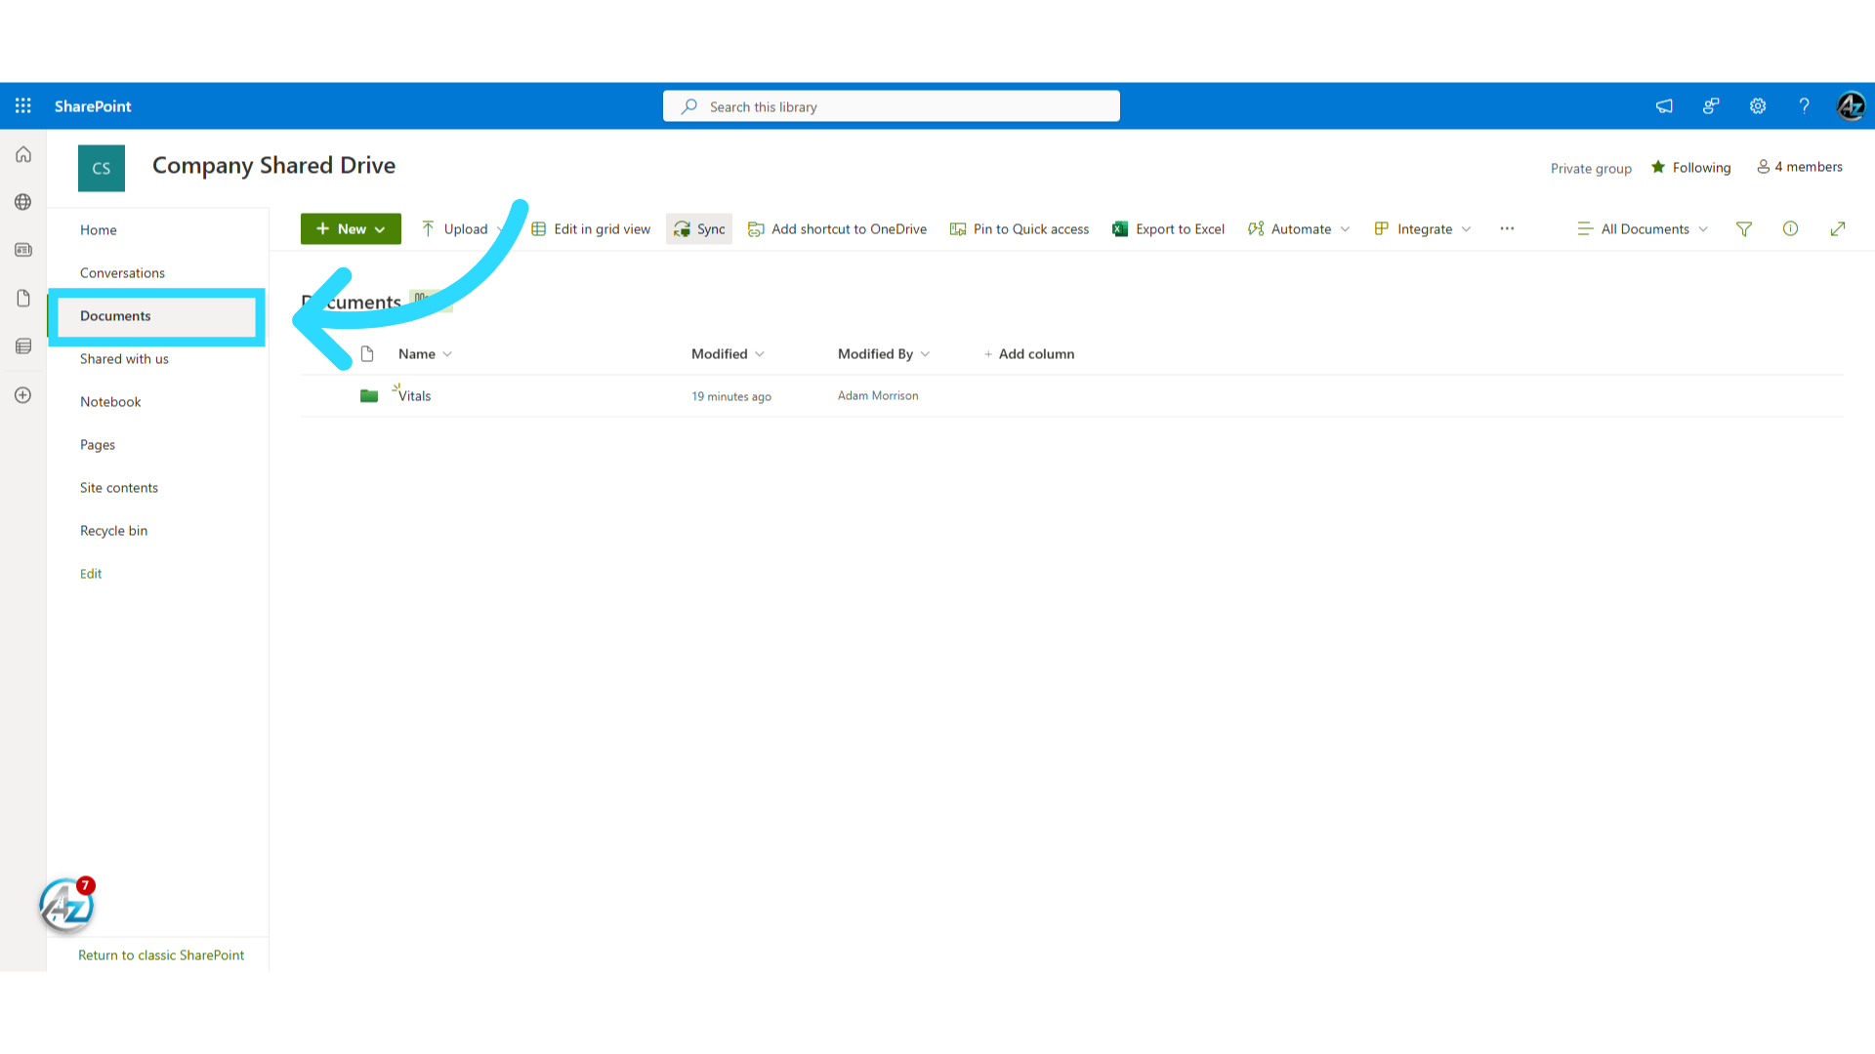
Task: Open the share network icon in header
Action: tap(1711, 106)
